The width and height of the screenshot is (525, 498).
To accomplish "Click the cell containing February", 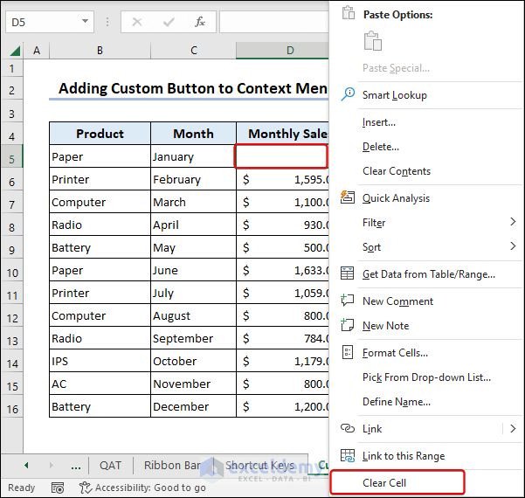I will tap(194, 179).
